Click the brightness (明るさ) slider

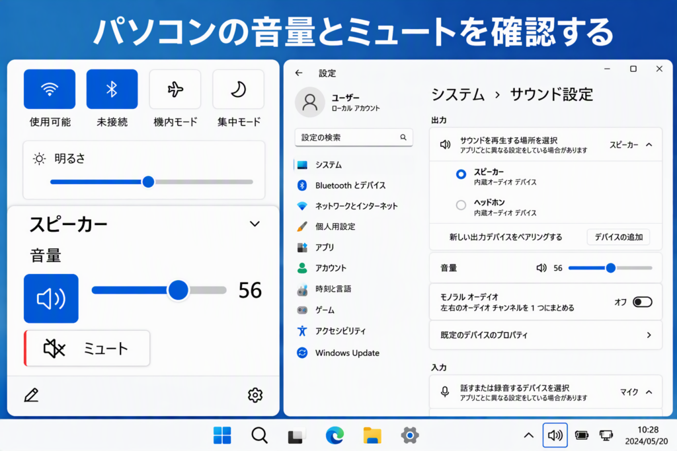[x=151, y=182]
